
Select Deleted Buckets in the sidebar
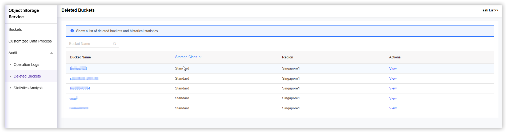27,76
